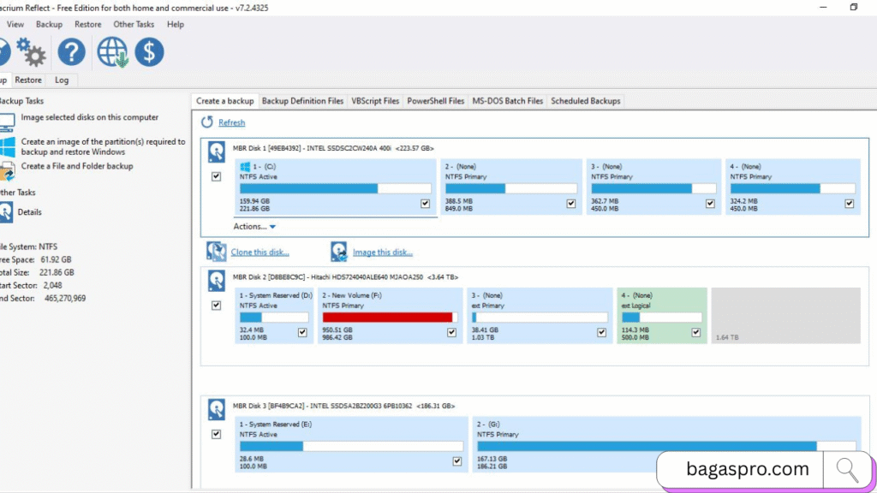Viewport: 877px width, 493px height.
Task: Click the bagaspro.com search magnifier
Action: pyautogui.click(x=847, y=469)
